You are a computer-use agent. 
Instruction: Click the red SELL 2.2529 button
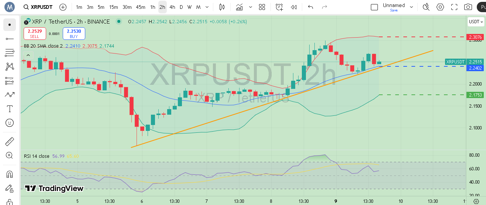click(x=35, y=34)
